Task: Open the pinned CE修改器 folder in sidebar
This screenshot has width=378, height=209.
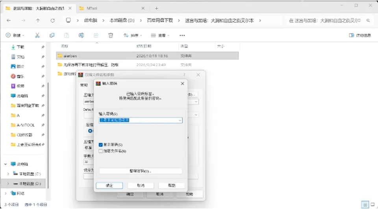Action: 21,135
